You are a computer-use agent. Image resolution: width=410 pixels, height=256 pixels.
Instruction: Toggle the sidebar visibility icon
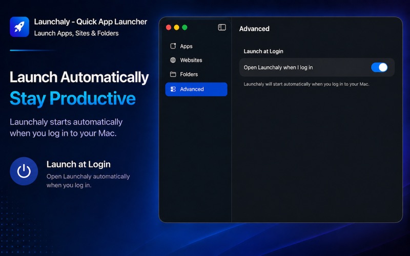click(222, 28)
